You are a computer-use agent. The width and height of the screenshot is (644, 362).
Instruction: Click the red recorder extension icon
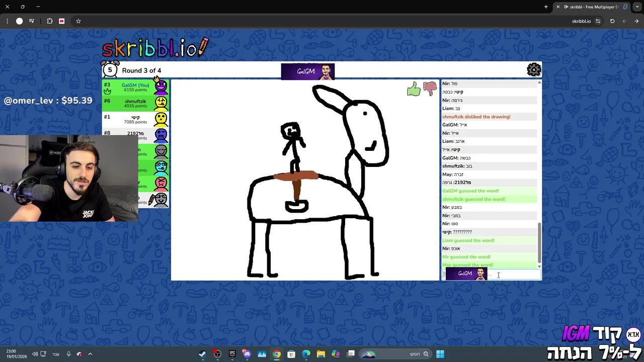click(x=62, y=21)
